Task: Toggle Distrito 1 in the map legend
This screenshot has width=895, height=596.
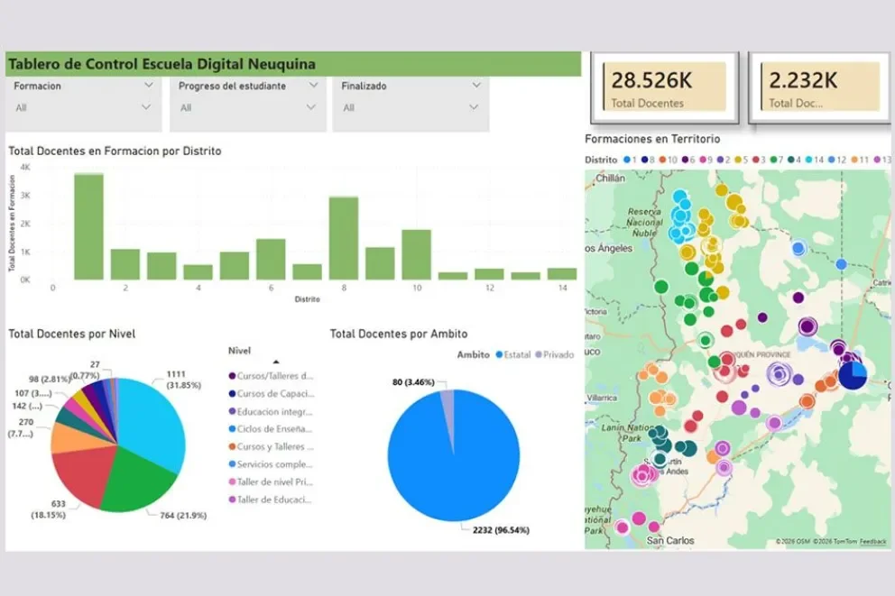Action: 630,160
